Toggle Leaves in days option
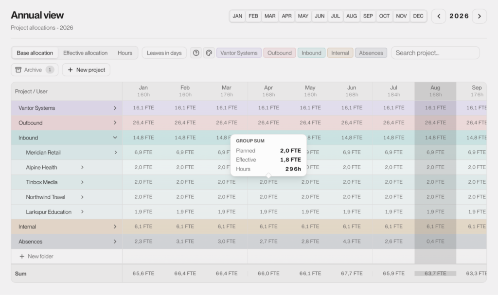The image size is (498, 295). pos(164,52)
